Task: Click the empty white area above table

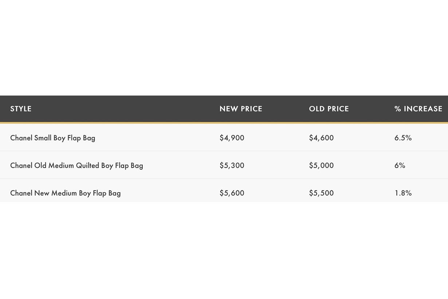Action: [224, 47]
